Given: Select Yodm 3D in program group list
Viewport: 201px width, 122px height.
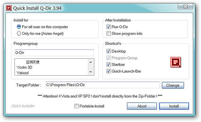Looking at the screenshot, I should pos(24,67).
